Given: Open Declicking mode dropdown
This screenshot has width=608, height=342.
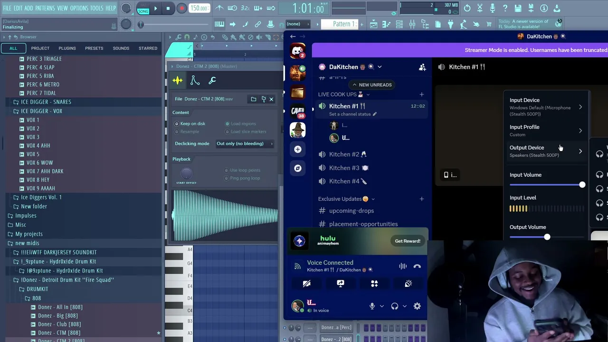Looking at the screenshot, I should click(x=245, y=143).
